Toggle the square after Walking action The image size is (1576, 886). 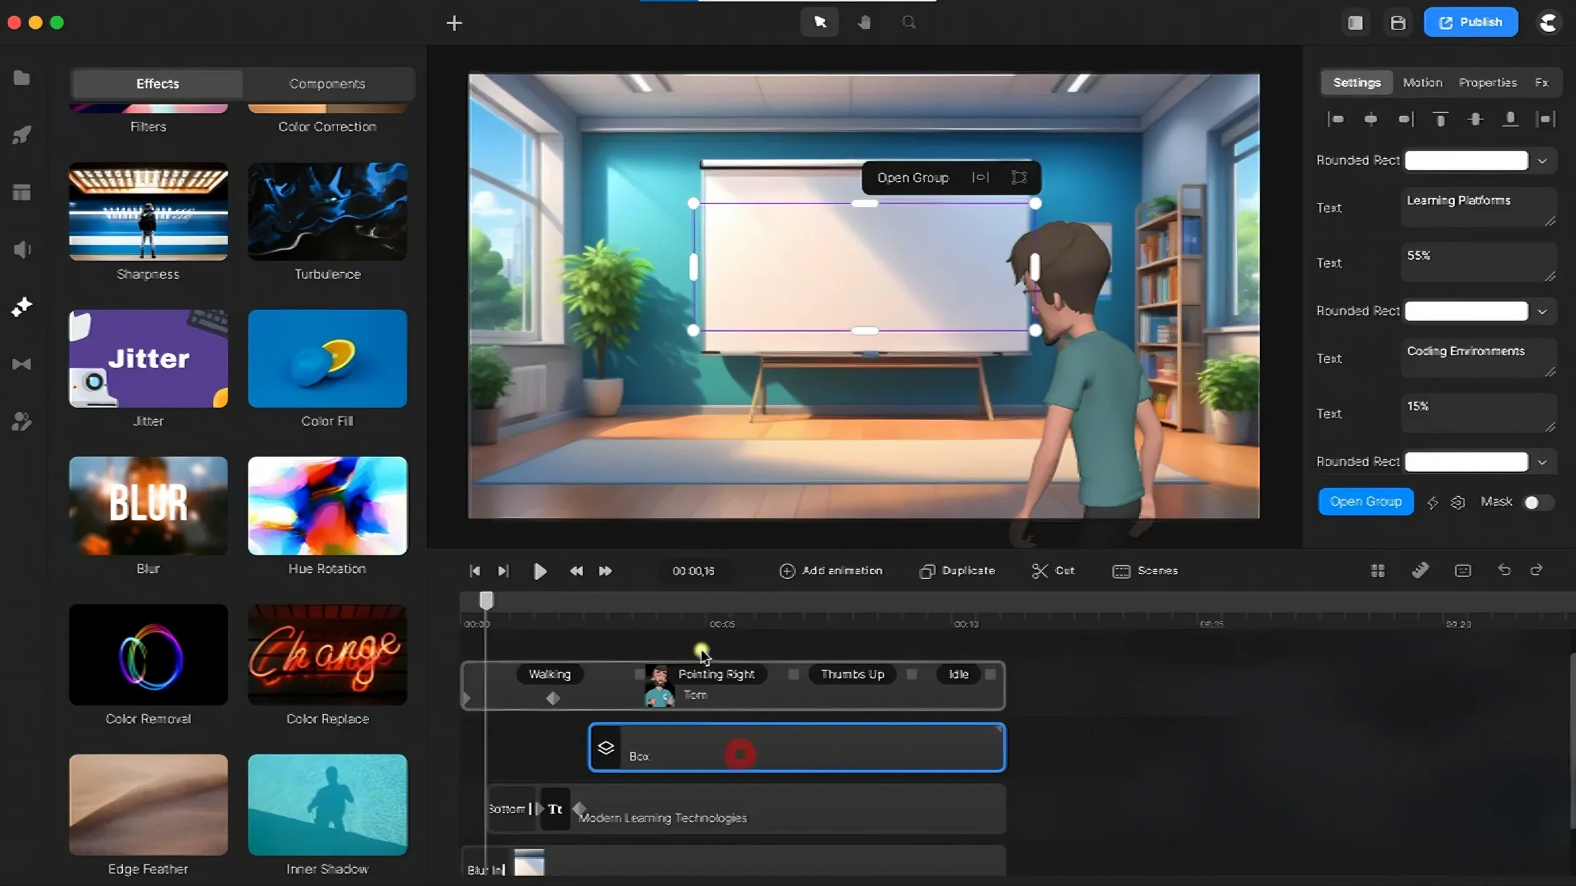point(639,674)
